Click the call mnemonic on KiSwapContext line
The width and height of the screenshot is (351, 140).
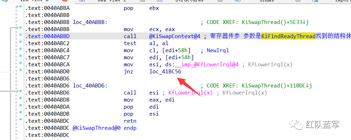coord(130,36)
